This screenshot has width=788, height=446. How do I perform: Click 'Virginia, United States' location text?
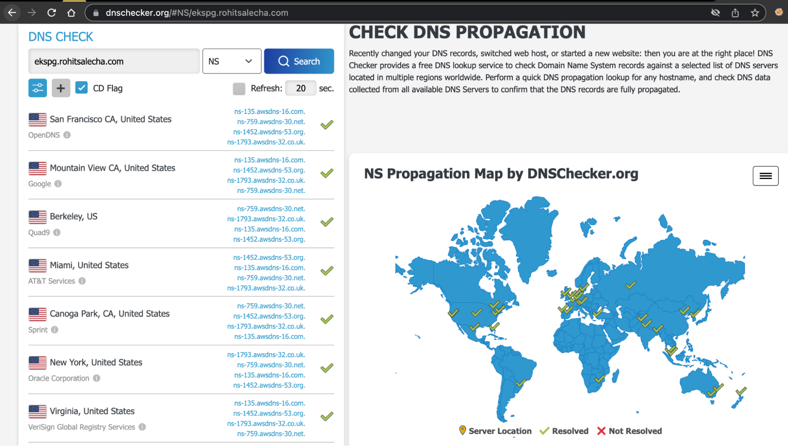[92, 411]
